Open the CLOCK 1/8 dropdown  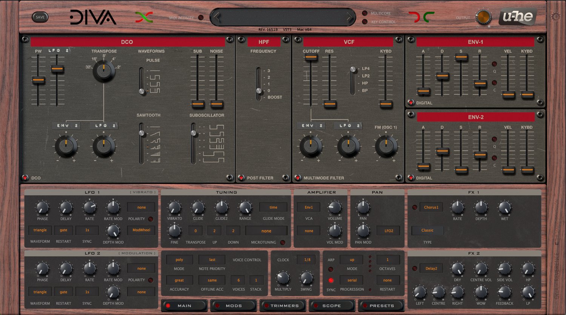(307, 260)
